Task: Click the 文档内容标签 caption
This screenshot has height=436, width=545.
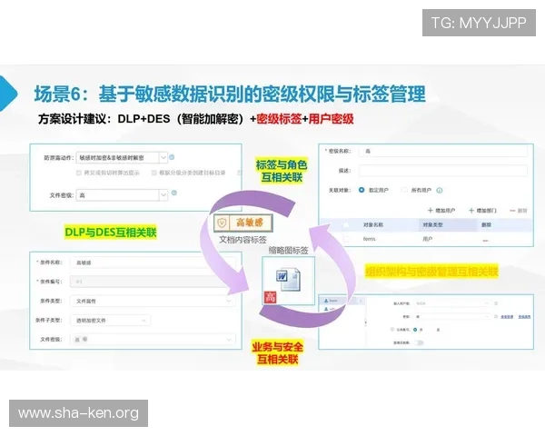Action: (x=243, y=240)
